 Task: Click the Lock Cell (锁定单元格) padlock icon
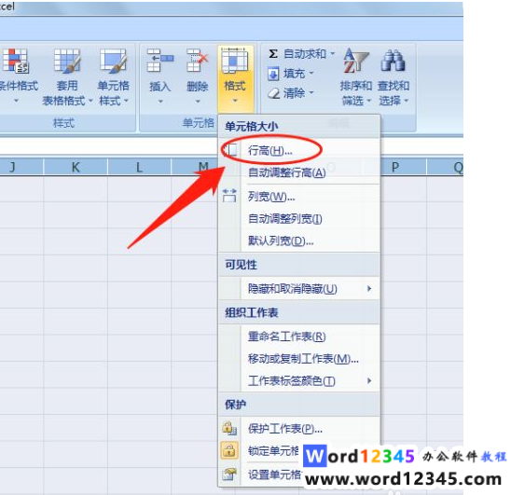229,450
